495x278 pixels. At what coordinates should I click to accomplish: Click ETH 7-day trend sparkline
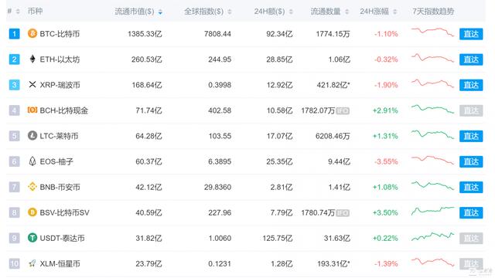pyautogui.click(x=432, y=58)
